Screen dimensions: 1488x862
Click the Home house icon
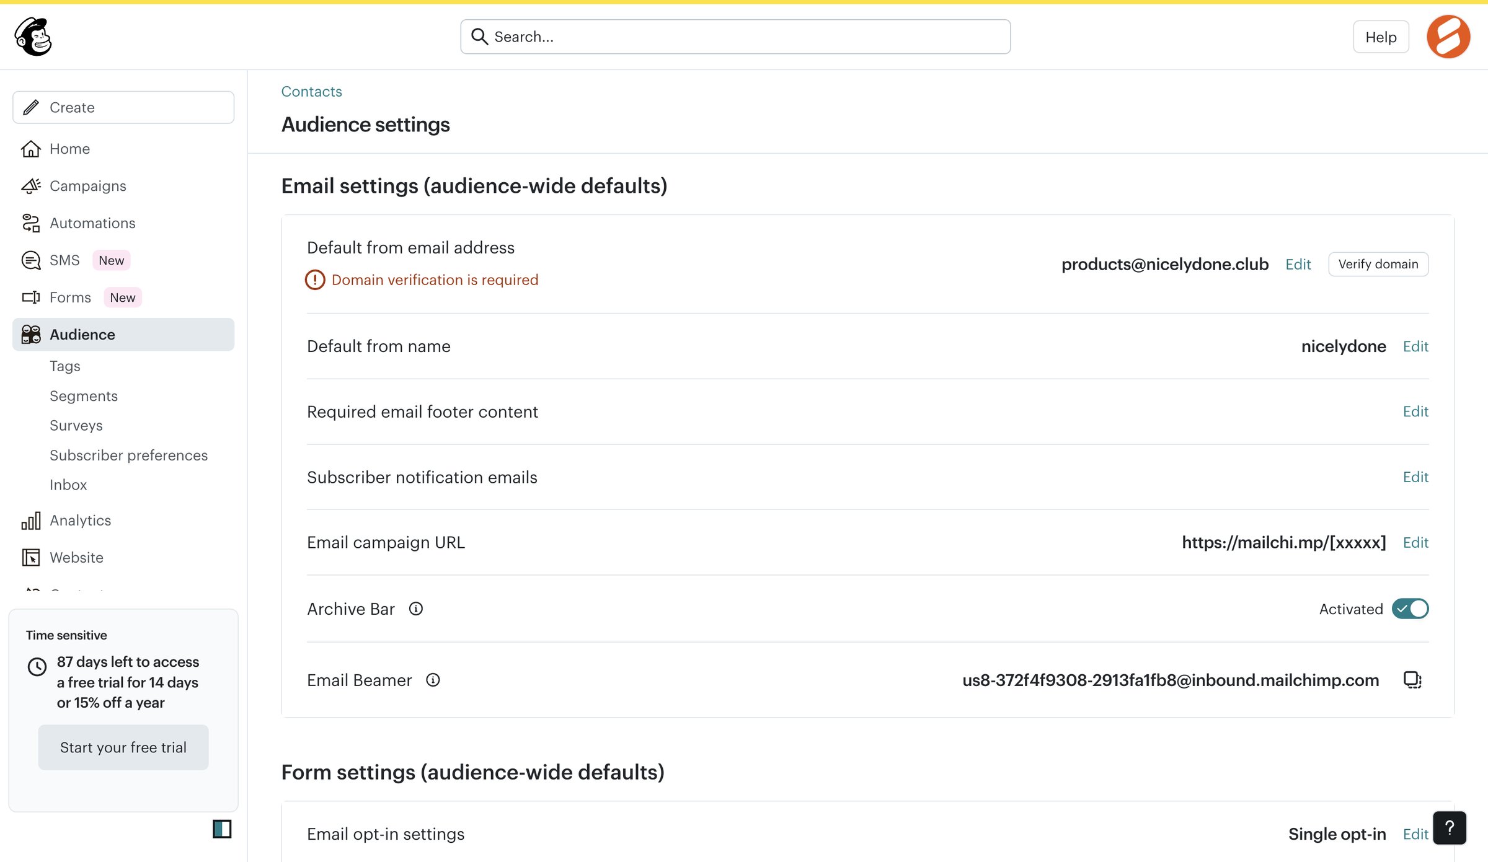[30, 149]
